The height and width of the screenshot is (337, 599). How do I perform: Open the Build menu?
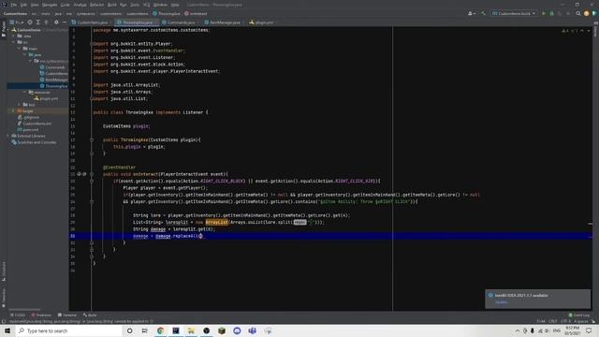tap(112, 5)
